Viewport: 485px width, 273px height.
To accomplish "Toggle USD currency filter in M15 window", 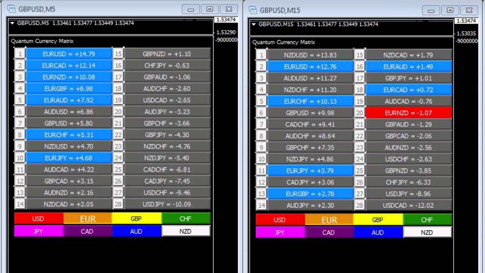I will tap(280, 220).
